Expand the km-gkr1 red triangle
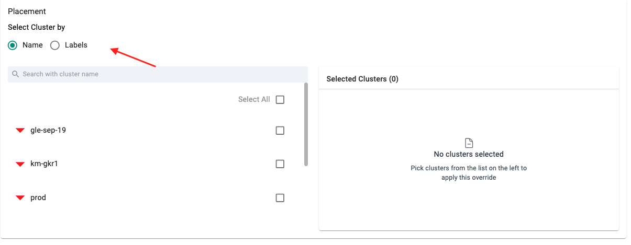The image size is (631, 245). (20, 164)
